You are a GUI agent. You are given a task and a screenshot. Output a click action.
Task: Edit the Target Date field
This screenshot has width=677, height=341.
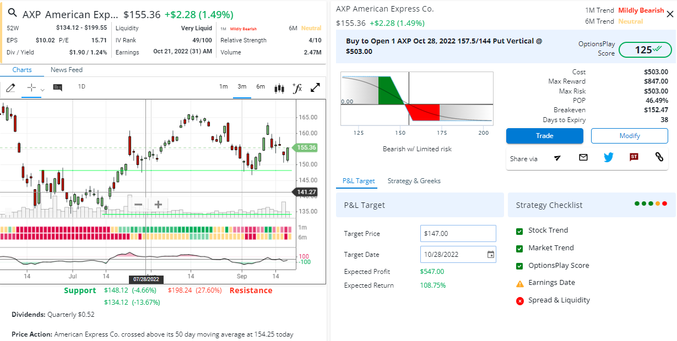pyautogui.click(x=458, y=254)
